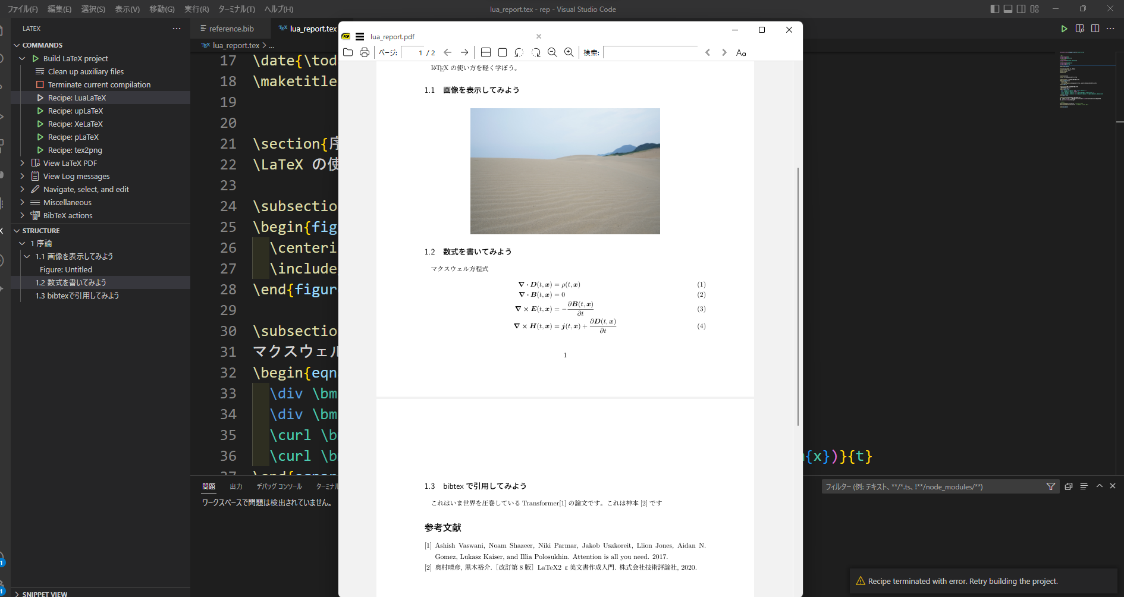The height and width of the screenshot is (597, 1124).
Task: Maximize the bottom panel size
Action: click(x=1100, y=486)
